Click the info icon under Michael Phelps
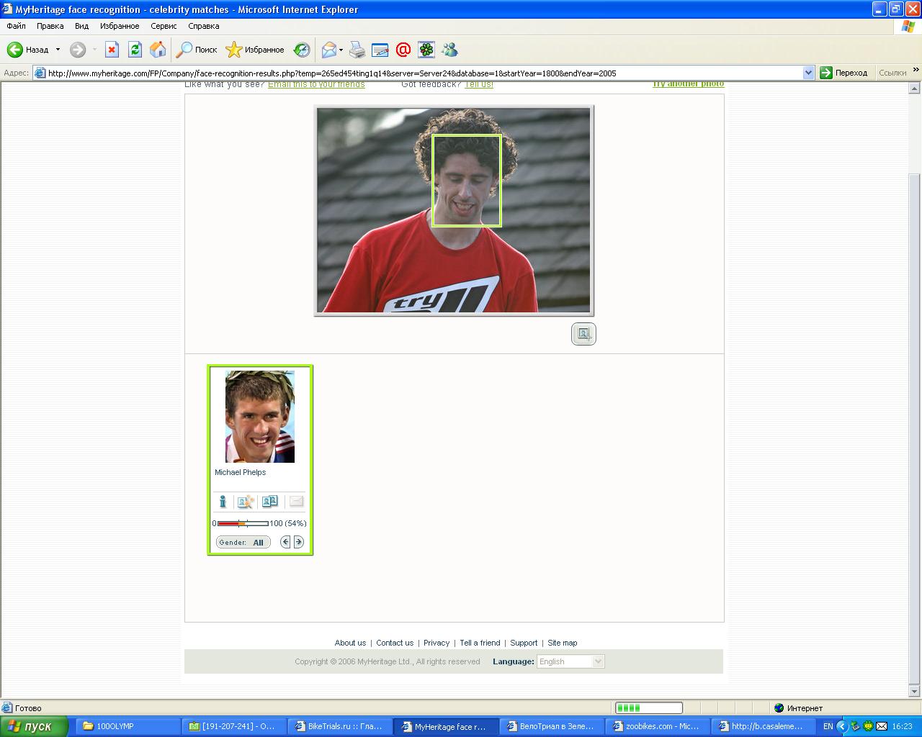The image size is (922, 737). pyautogui.click(x=223, y=502)
